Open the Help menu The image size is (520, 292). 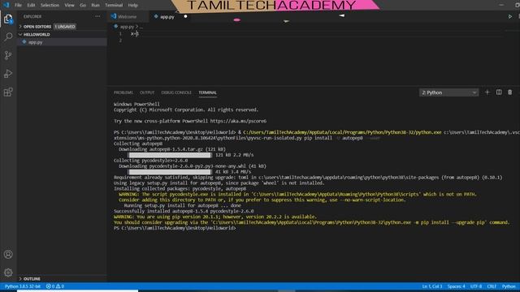133,6
